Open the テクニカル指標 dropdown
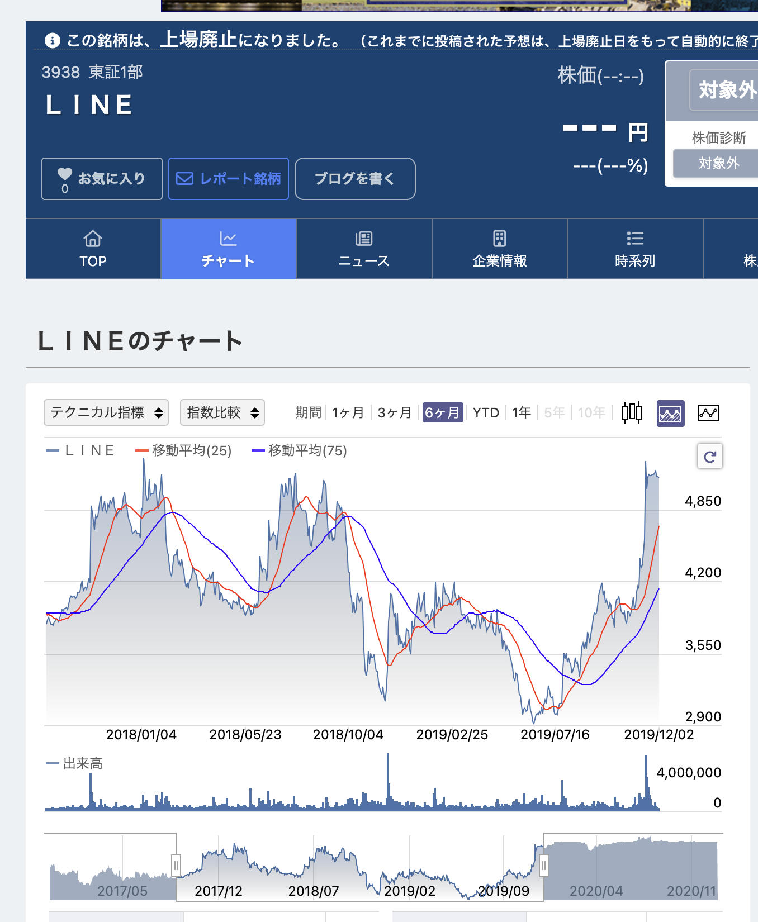The height and width of the screenshot is (922, 758). point(106,412)
